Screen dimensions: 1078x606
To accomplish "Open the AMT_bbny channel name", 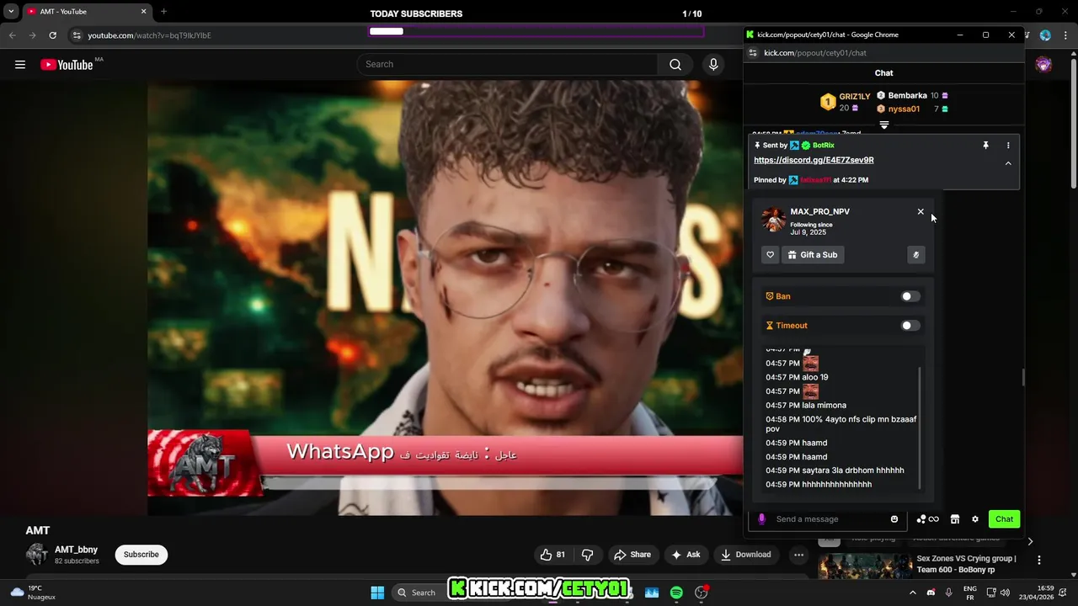I will (76, 550).
